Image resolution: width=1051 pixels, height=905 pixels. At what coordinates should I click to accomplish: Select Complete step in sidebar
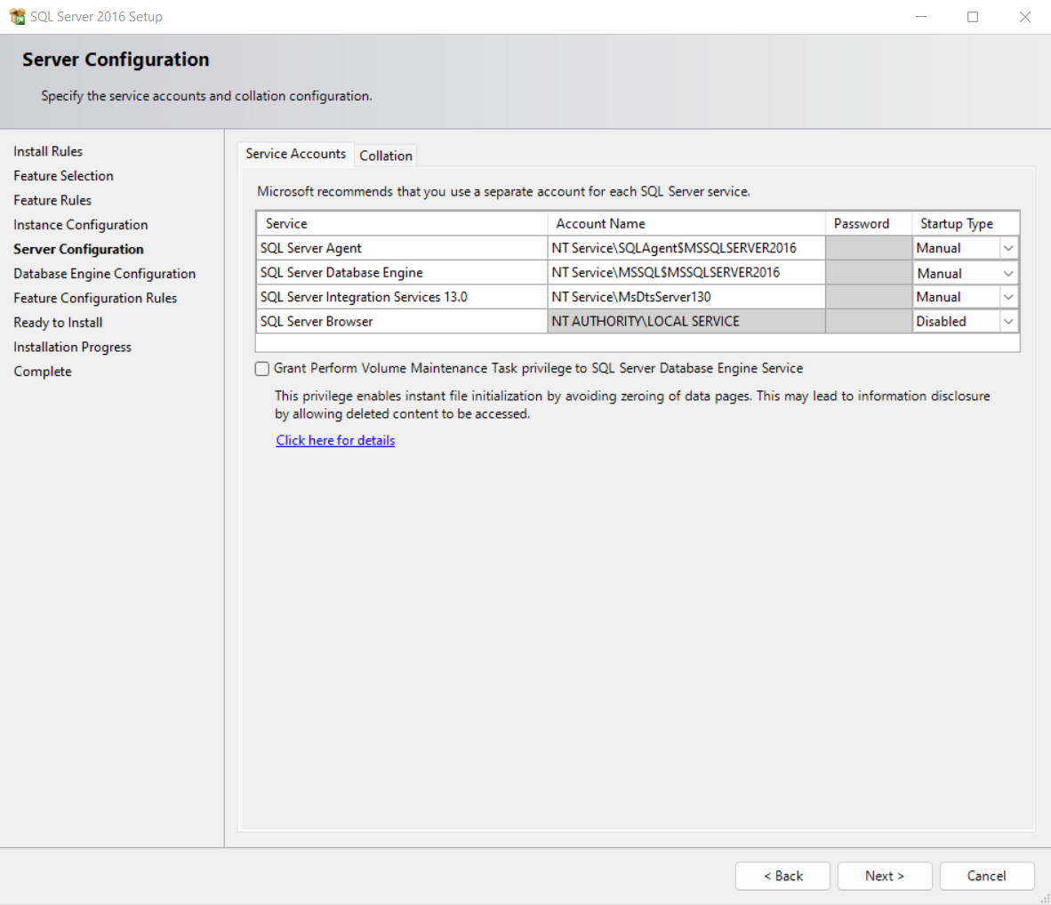click(x=42, y=372)
